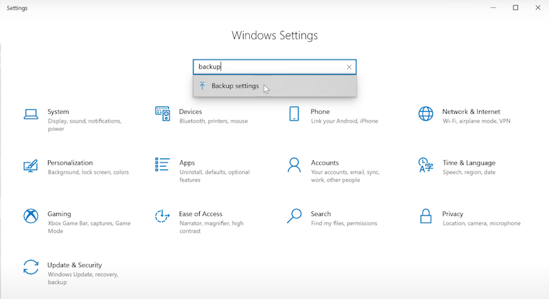Click 'Windows Update, recovery, backup' description
The height and width of the screenshot is (299, 549).
[83, 278]
